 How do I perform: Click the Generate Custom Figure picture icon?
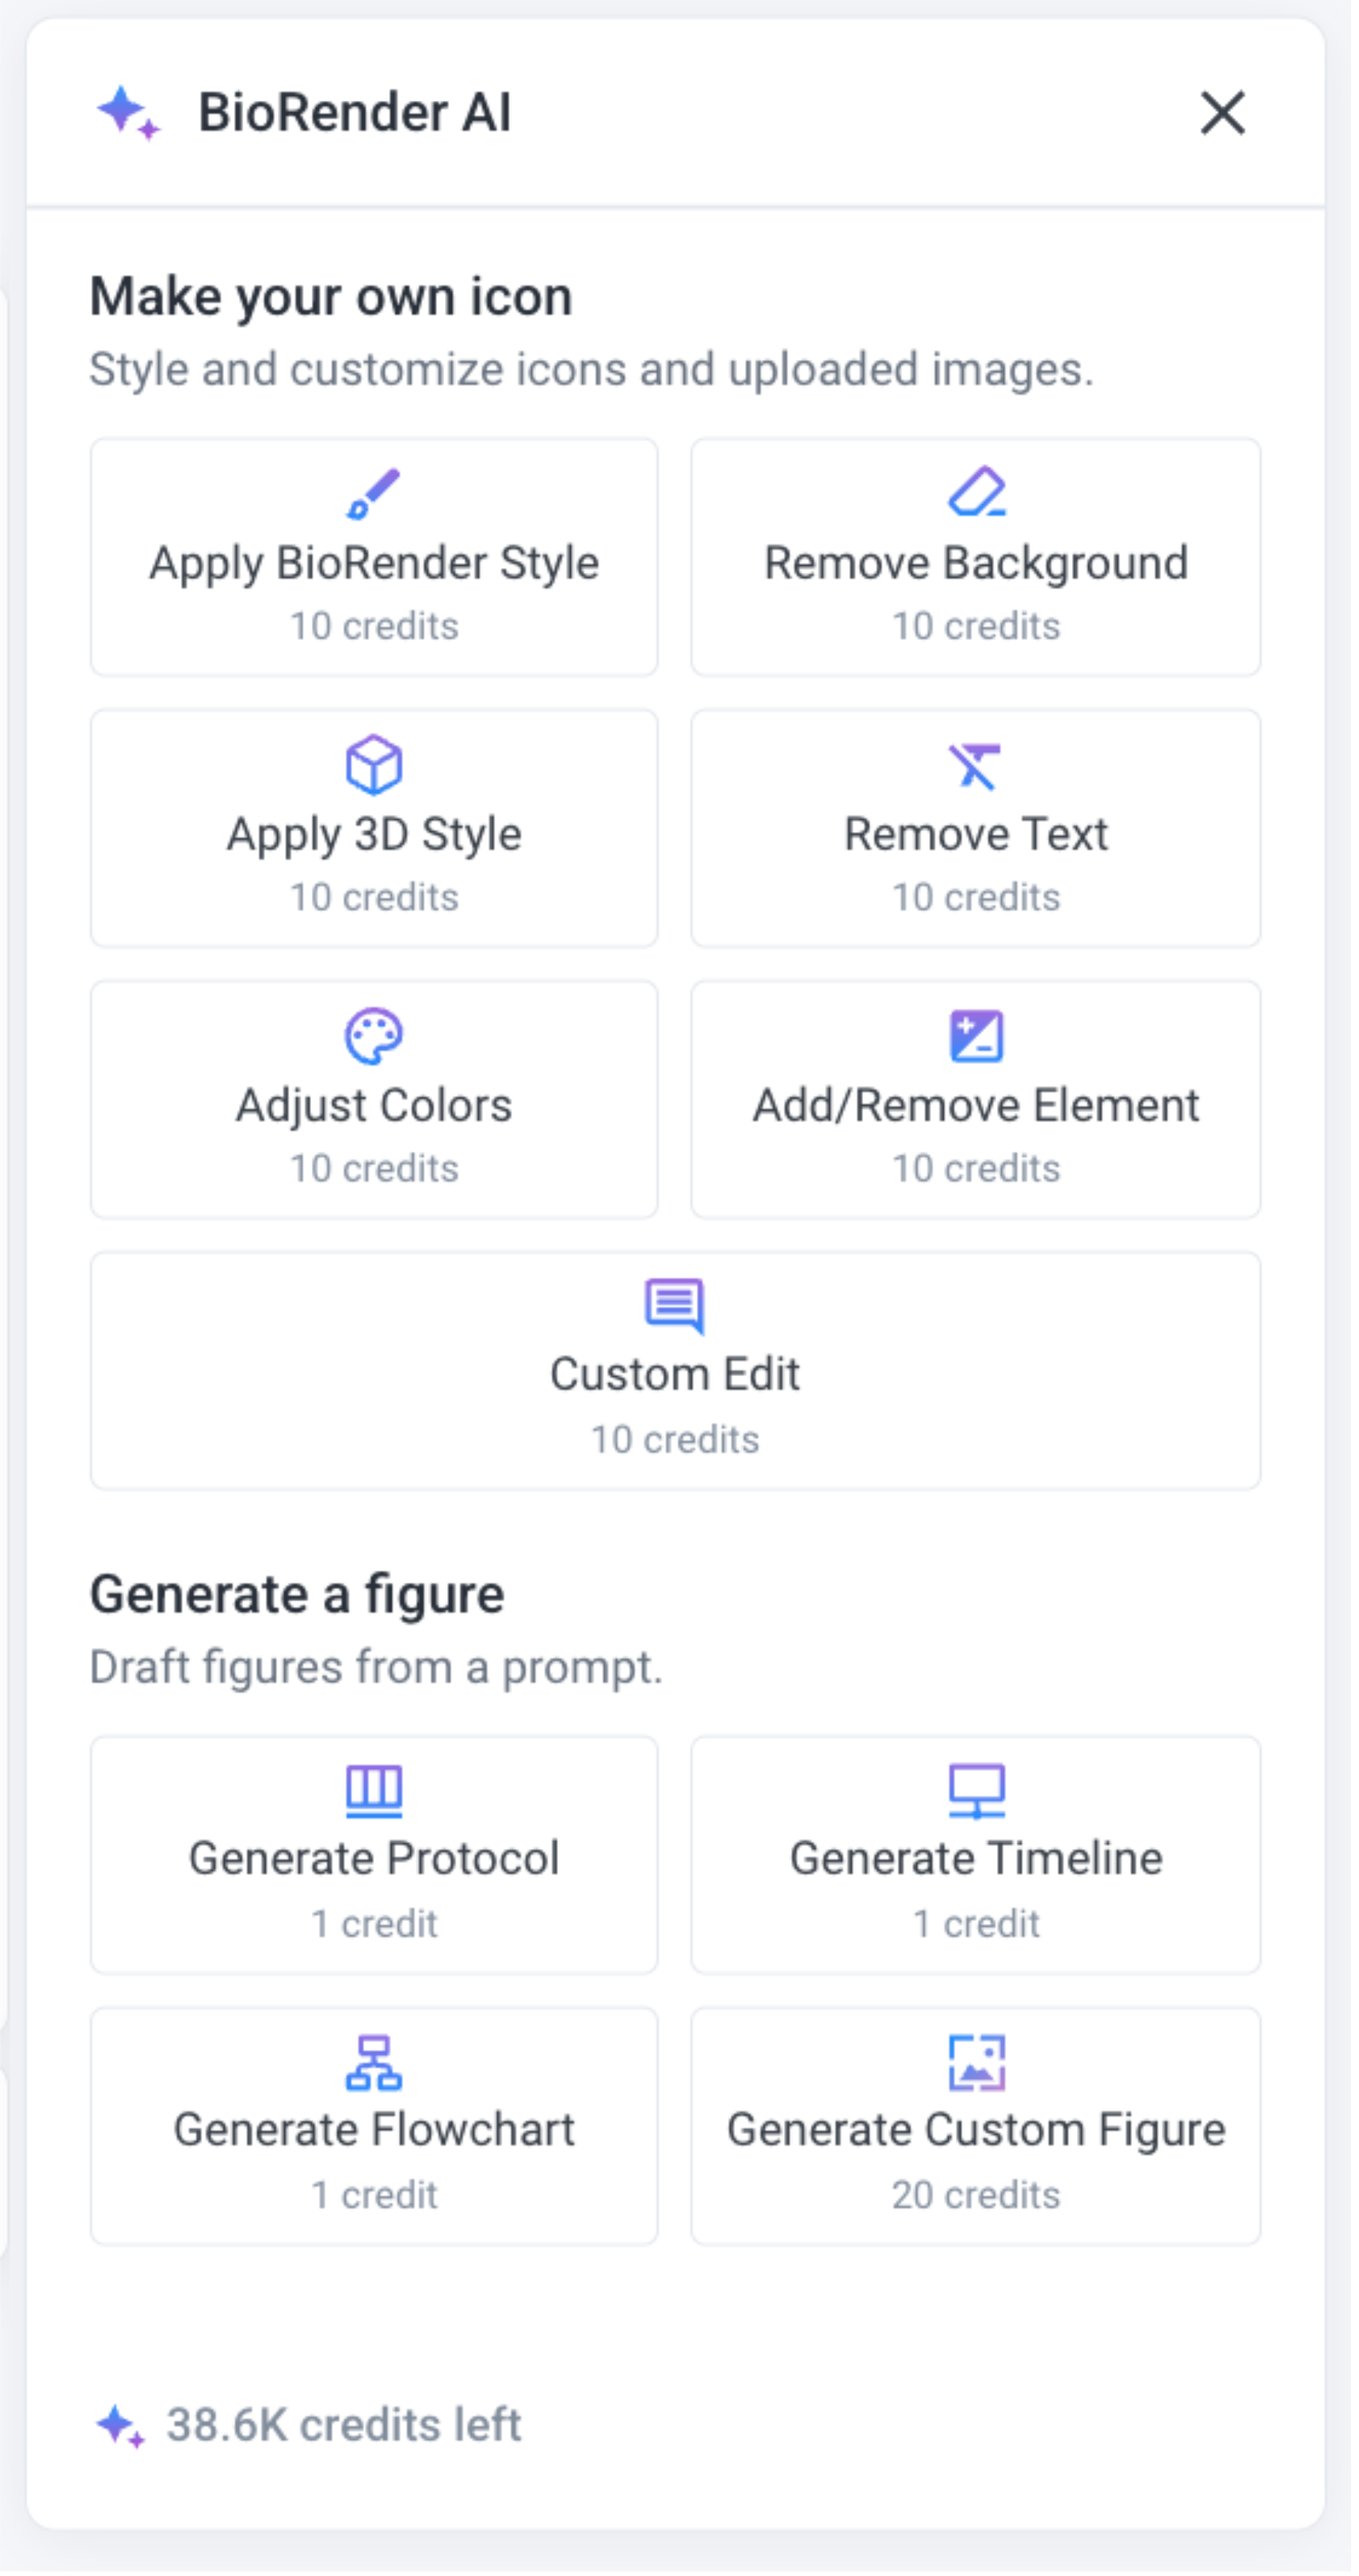[x=976, y=2062]
